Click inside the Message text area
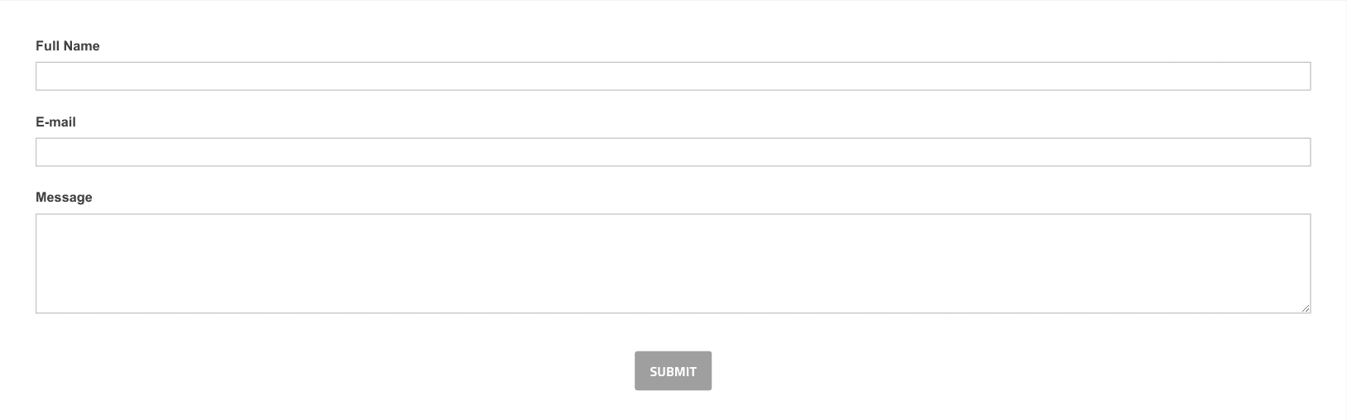 coord(673,263)
